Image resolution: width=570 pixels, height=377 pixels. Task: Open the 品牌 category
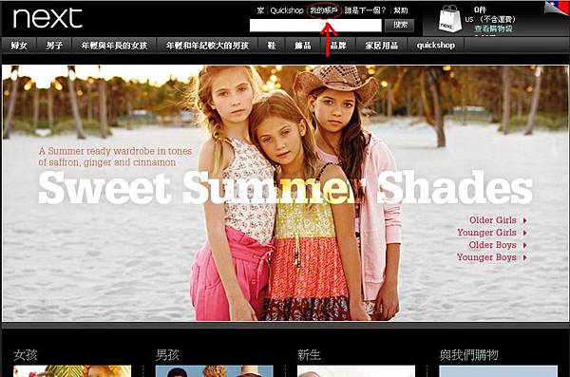tap(338, 46)
